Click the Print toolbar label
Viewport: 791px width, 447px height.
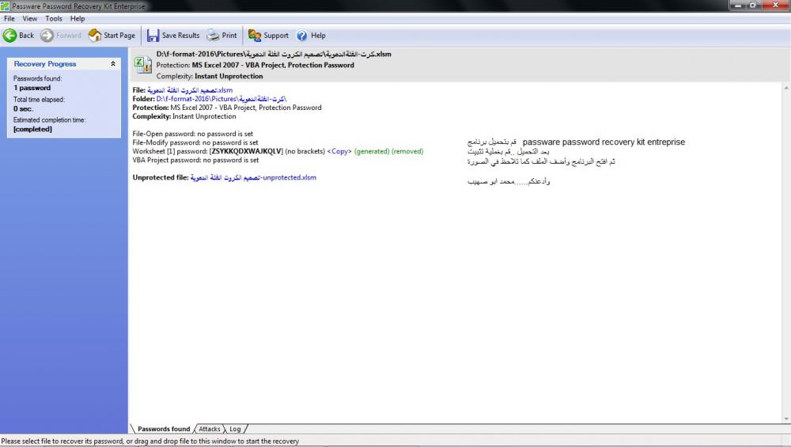[229, 36]
